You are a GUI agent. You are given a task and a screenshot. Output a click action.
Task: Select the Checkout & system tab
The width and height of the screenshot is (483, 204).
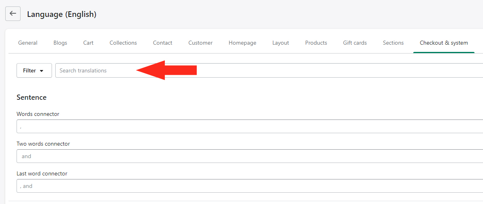pos(443,43)
